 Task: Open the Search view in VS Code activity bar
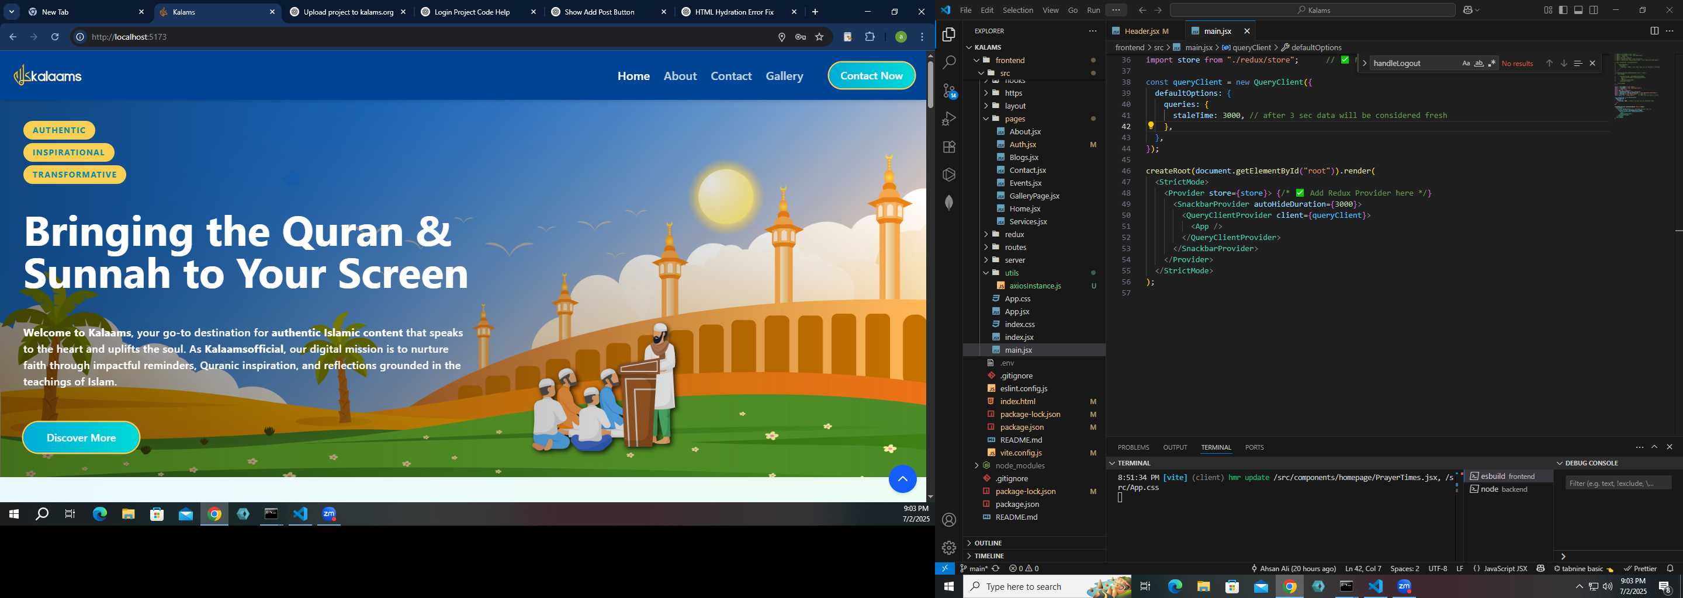948,62
